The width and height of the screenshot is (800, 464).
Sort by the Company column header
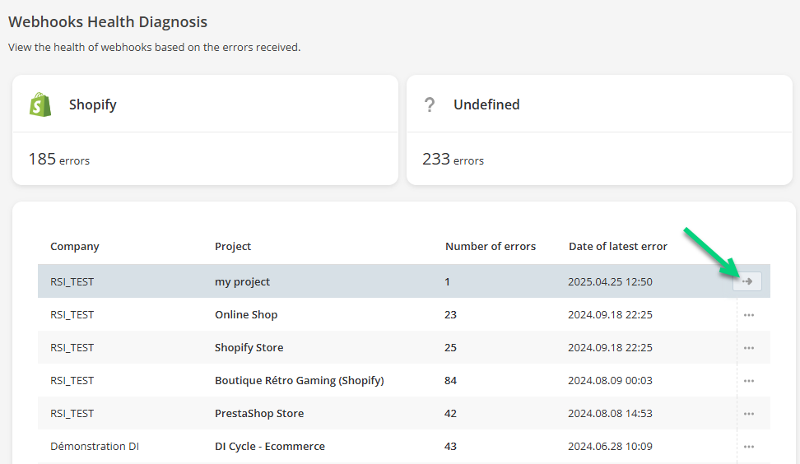coord(75,246)
